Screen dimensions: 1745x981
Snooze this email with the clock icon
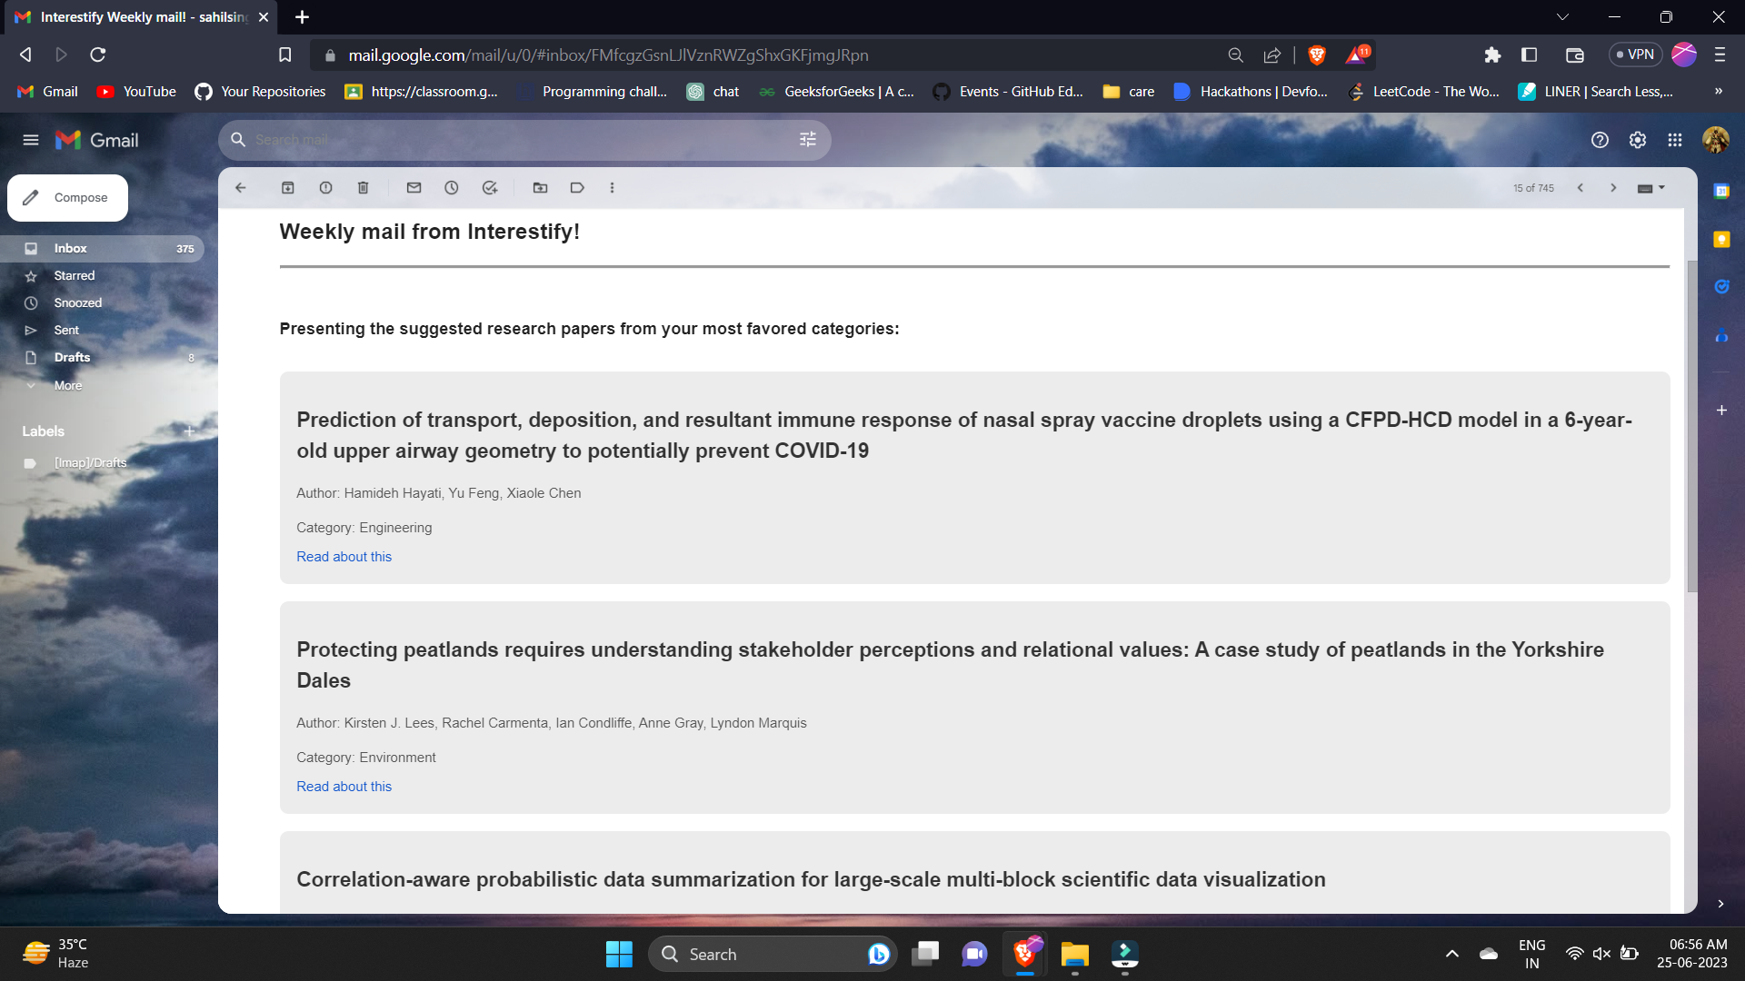pos(452,188)
